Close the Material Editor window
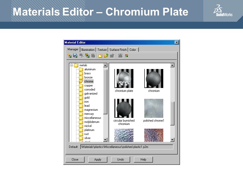 point(176,42)
